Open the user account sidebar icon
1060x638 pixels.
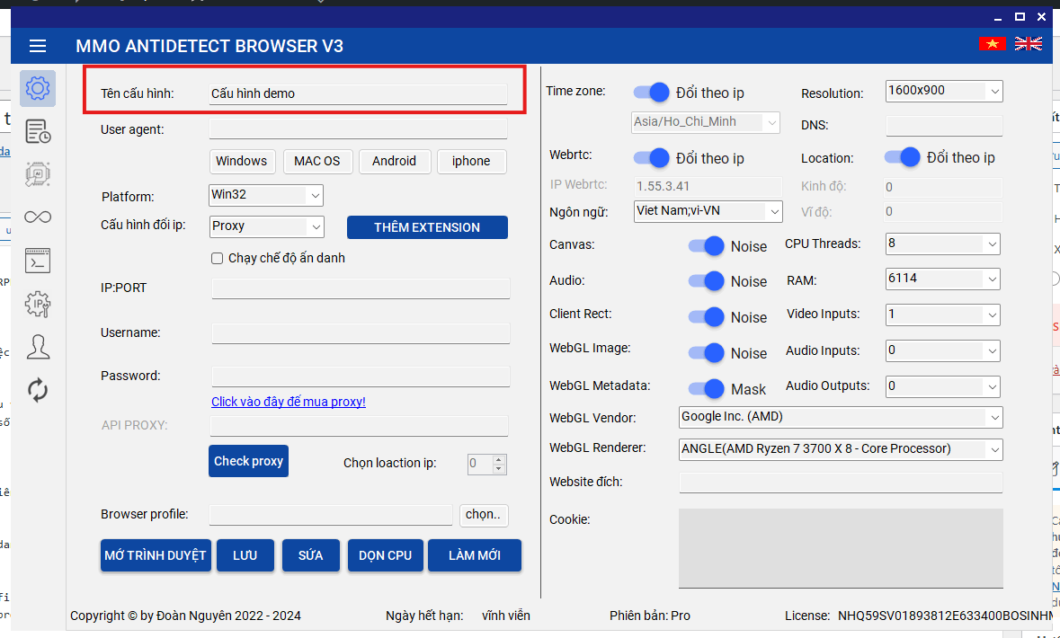point(38,347)
